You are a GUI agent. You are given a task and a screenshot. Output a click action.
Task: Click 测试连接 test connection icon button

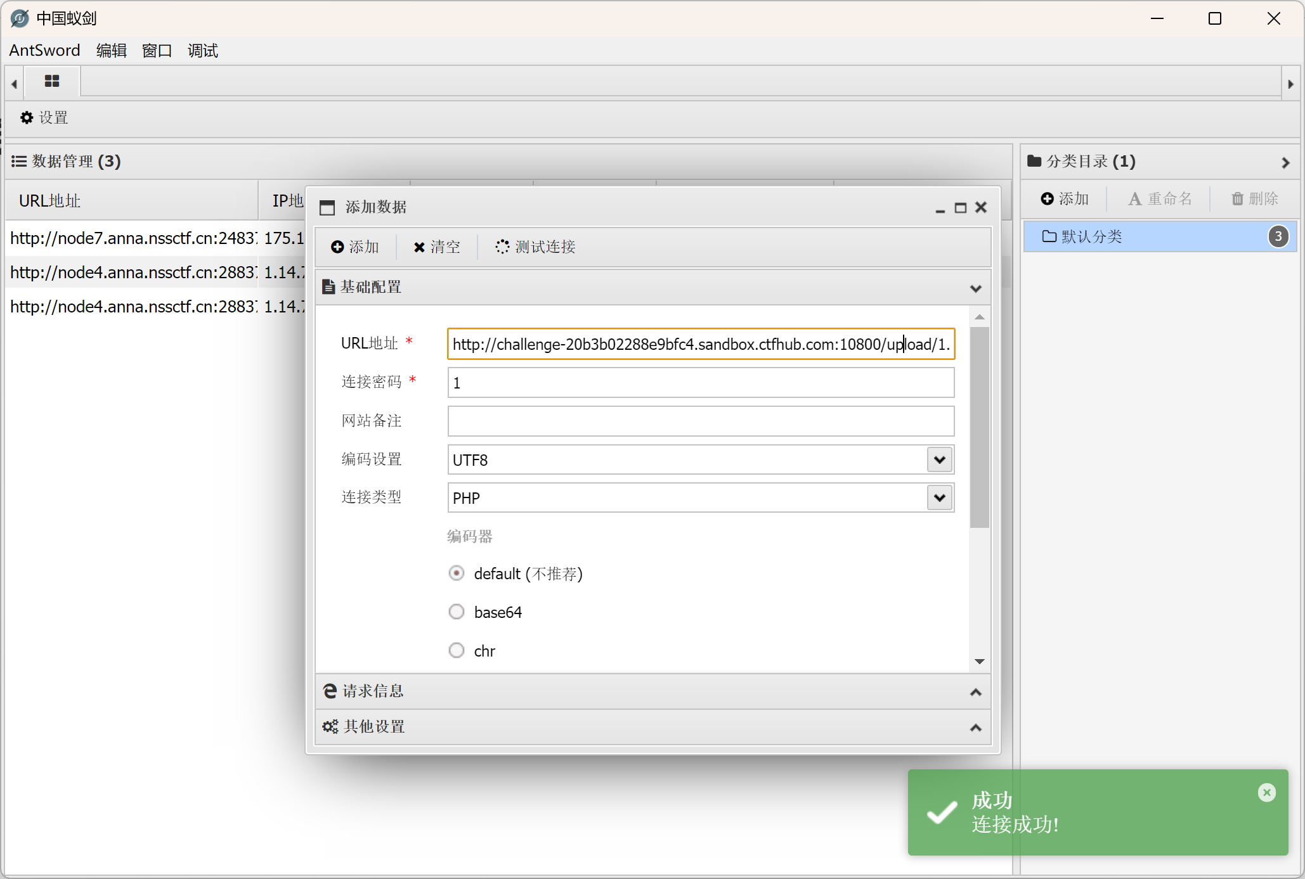click(x=536, y=247)
